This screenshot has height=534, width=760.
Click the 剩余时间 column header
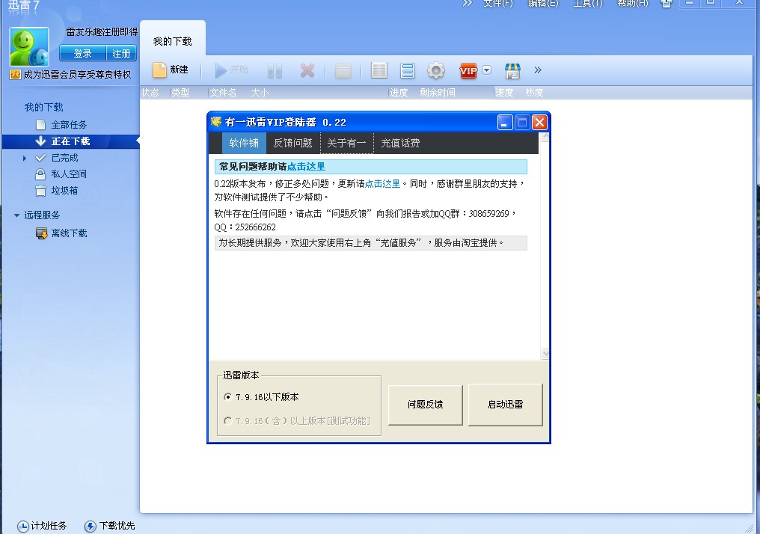438,93
